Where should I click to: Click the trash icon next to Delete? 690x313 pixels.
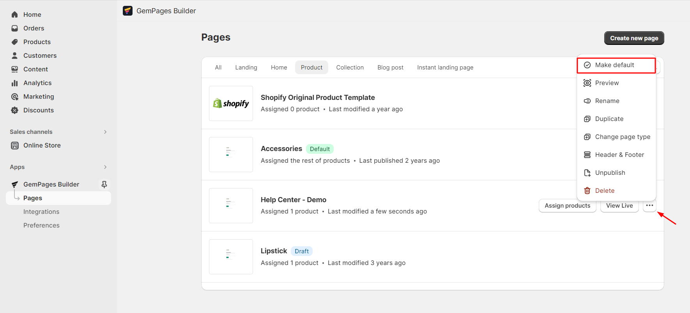click(587, 190)
